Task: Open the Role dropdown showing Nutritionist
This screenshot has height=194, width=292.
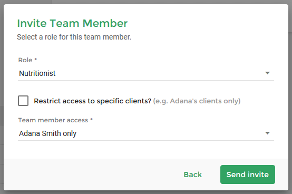Action: point(146,73)
